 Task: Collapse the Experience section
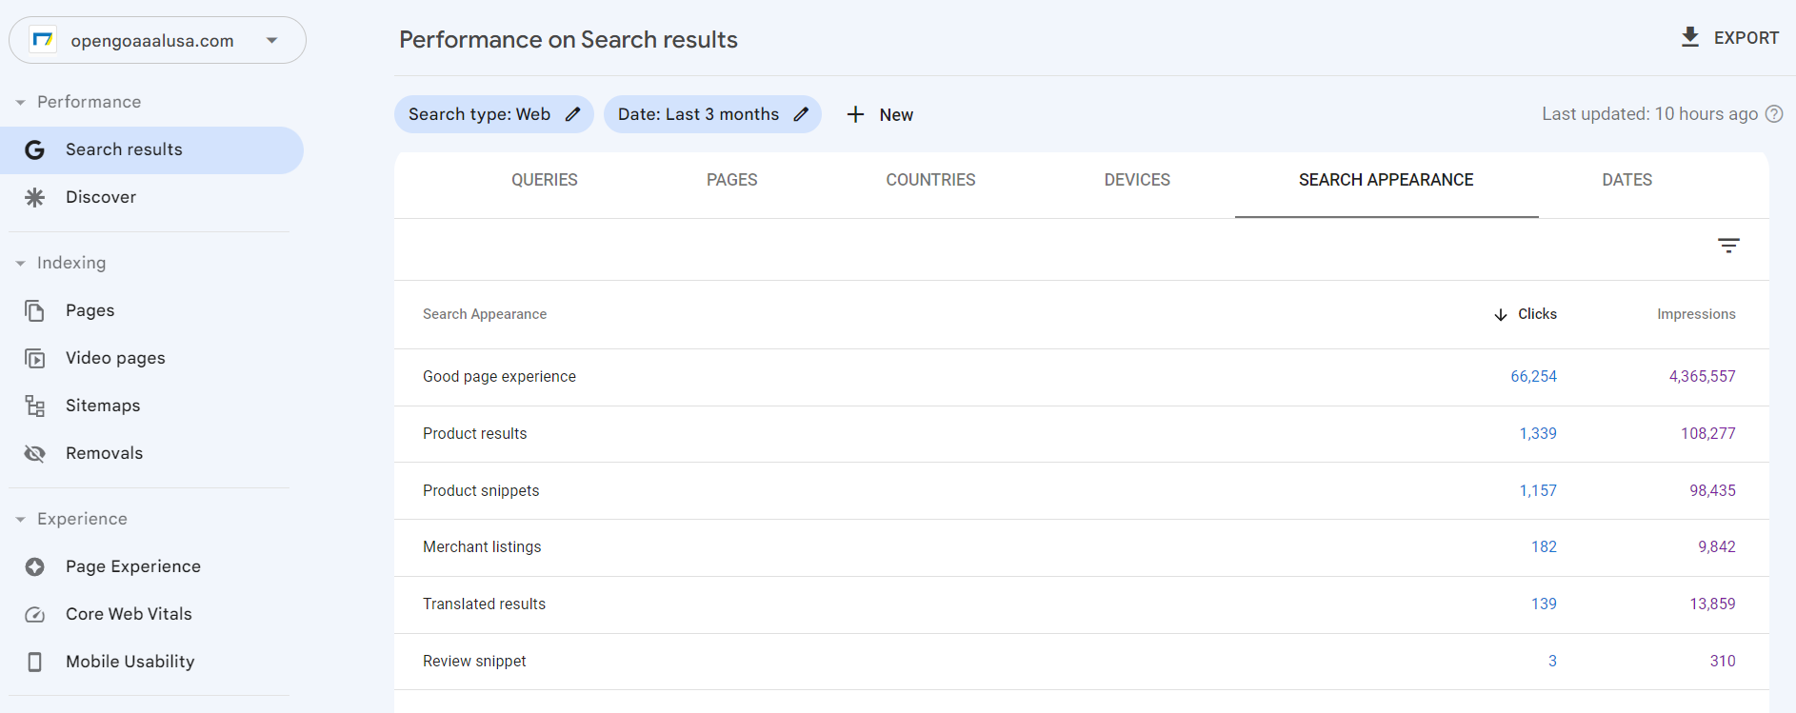19,519
